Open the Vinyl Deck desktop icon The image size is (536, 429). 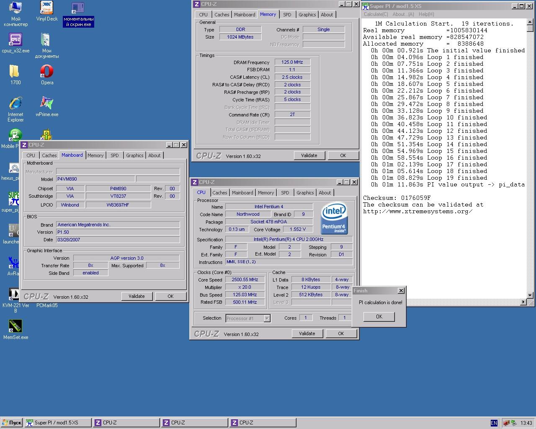pos(47,11)
